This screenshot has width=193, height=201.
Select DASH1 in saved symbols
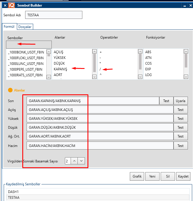[x=13, y=192]
